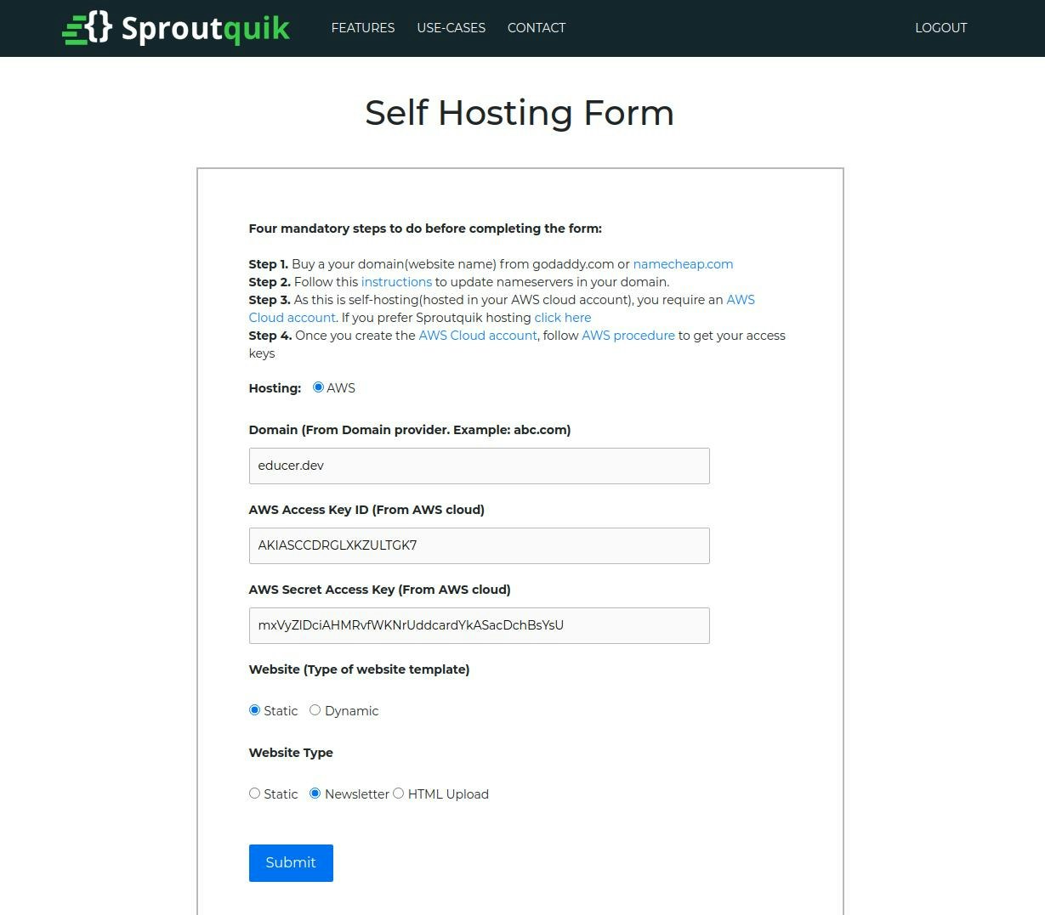Open the AWS procedure link
This screenshot has height=915, width=1045.
[x=628, y=335]
